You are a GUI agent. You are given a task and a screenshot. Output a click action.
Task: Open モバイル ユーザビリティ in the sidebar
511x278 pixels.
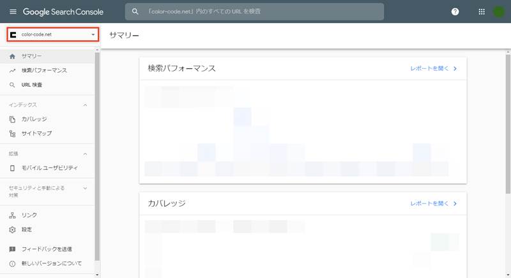coord(47,168)
